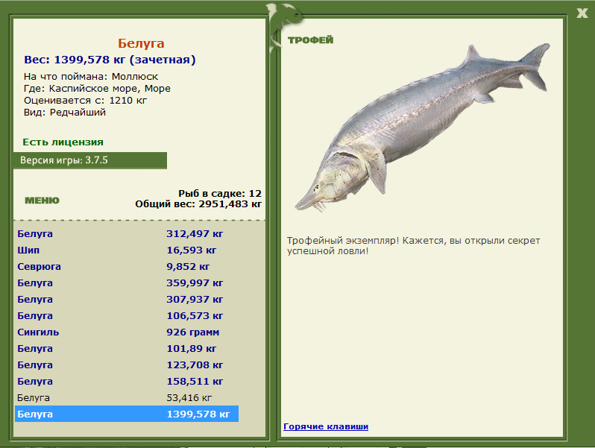
Task: Click the ТРОФЕЙ heading
Action: (310, 40)
